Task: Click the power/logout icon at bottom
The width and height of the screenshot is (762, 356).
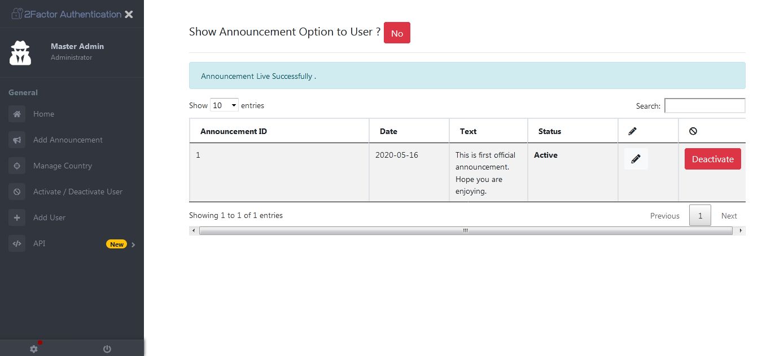Action: (107, 349)
